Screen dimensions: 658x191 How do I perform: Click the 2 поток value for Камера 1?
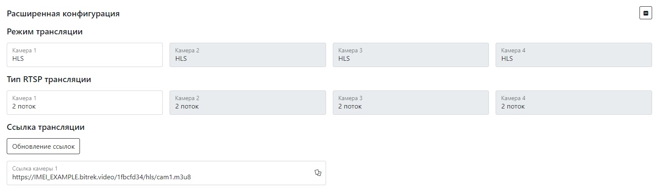24,106
